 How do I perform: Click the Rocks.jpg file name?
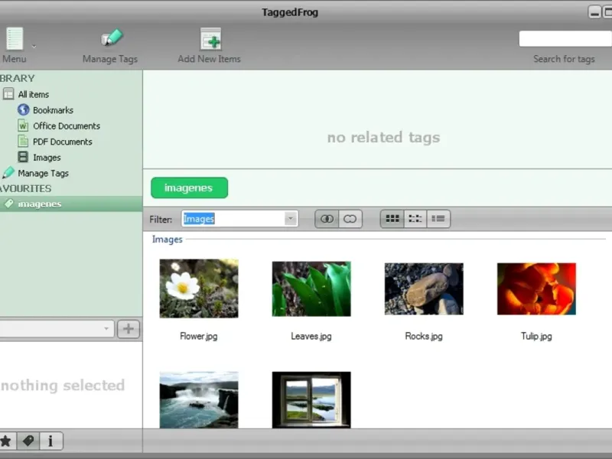(424, 336)
